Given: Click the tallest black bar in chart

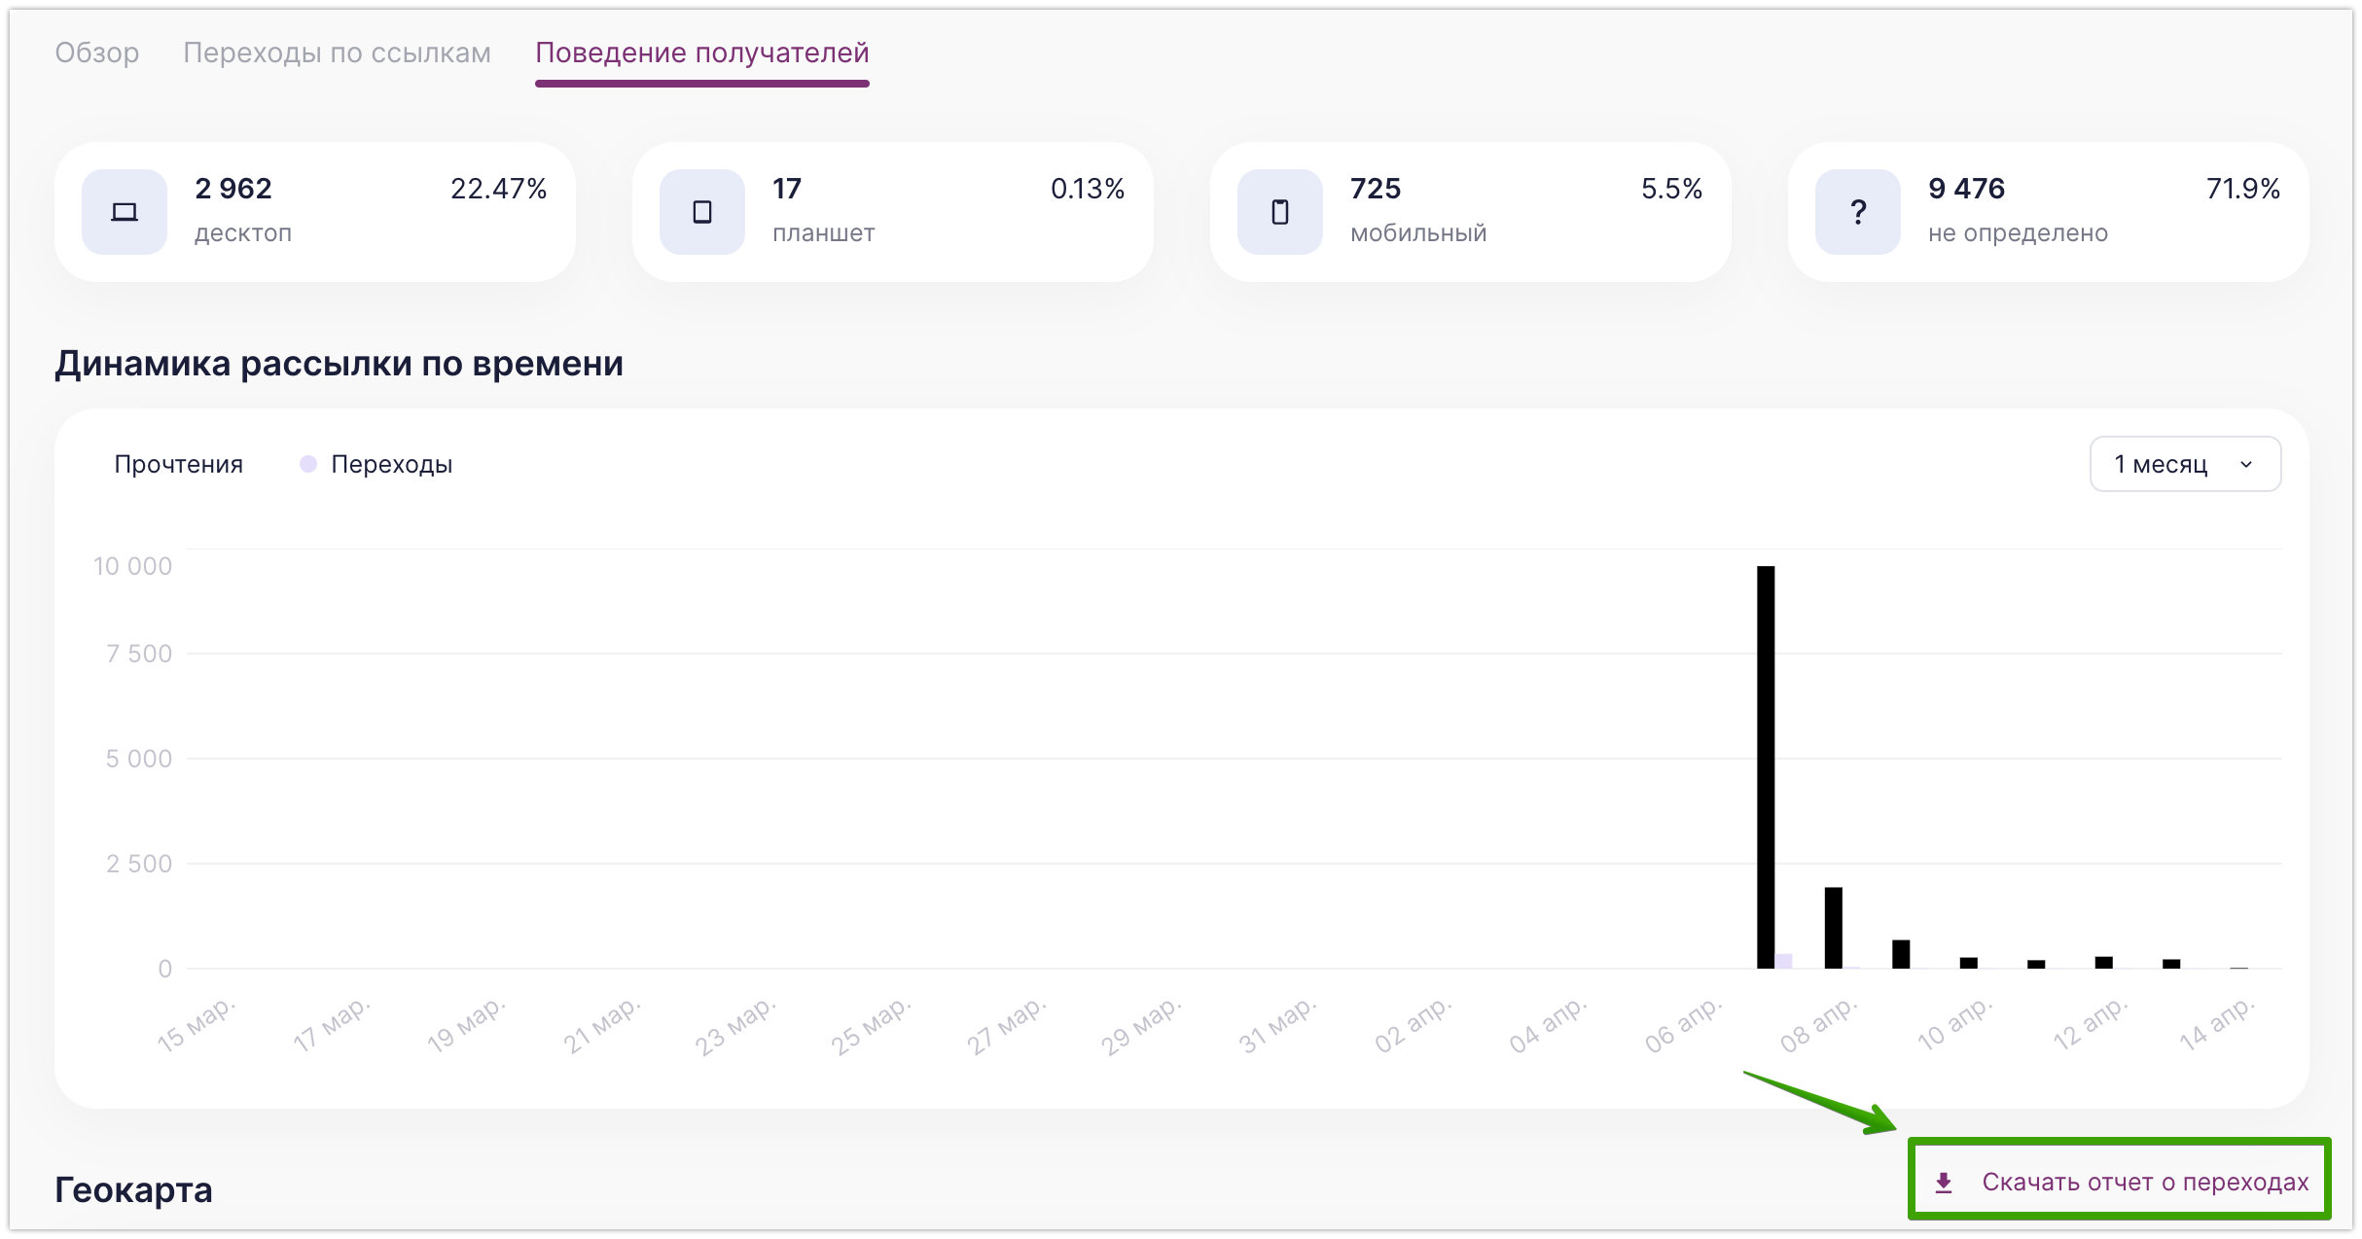Looking at the screenshot, I should tap(1766, 767).
